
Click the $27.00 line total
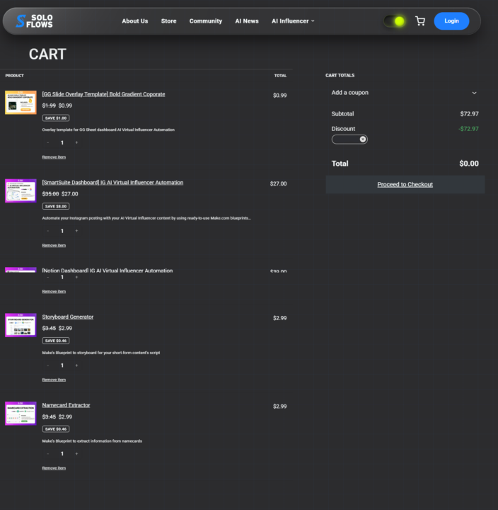pos(279,183)
